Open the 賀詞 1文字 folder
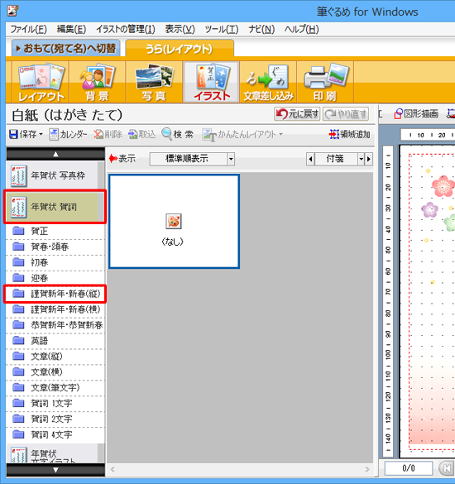This screenshot has height=484, width=455. pos(55,404)
